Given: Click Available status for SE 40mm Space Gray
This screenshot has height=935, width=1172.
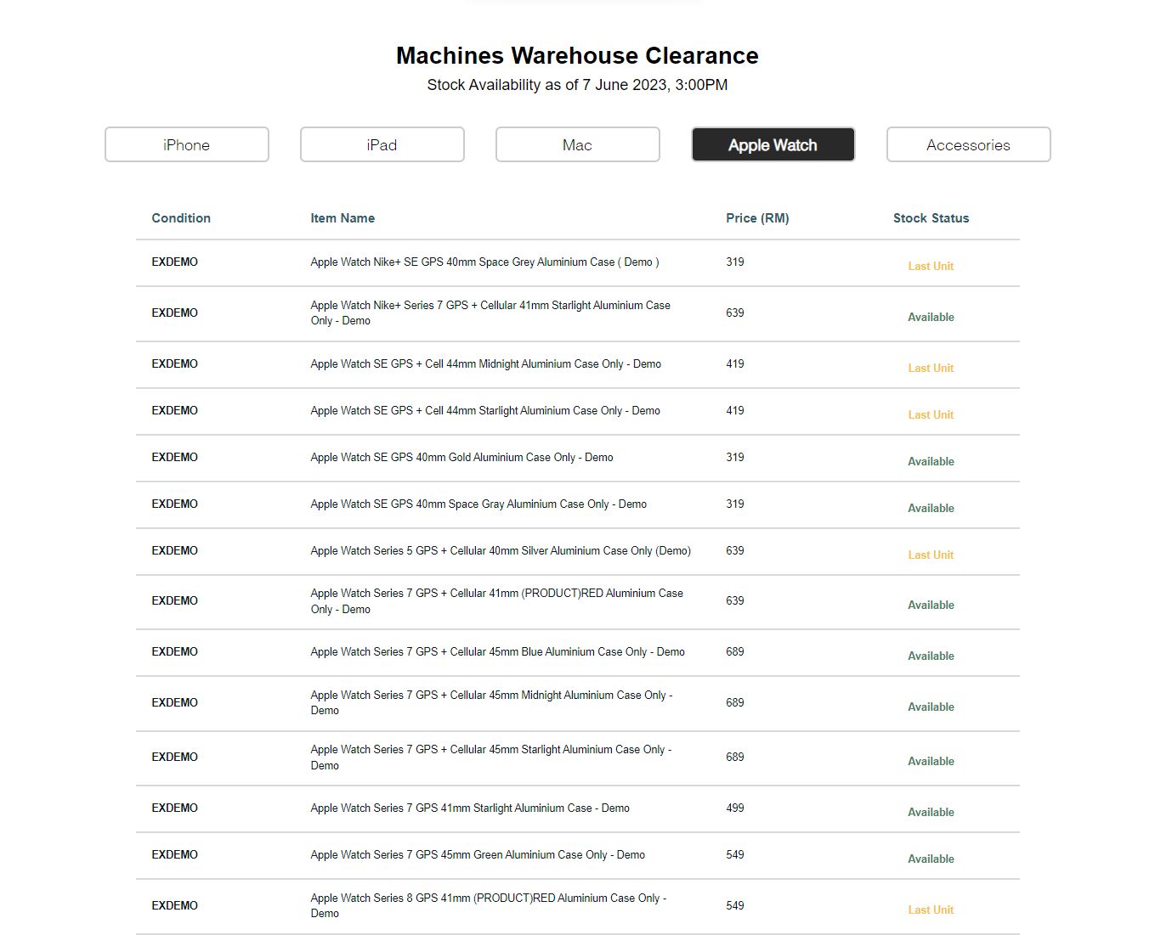Looking at the screenshot, I should point(931,508).
